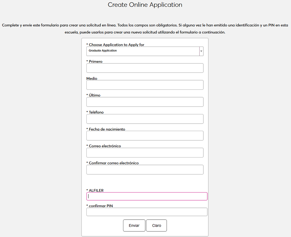The image size is (291, 237).
Task: Focus the Medio name input field
Action: [x=145, y=85]
